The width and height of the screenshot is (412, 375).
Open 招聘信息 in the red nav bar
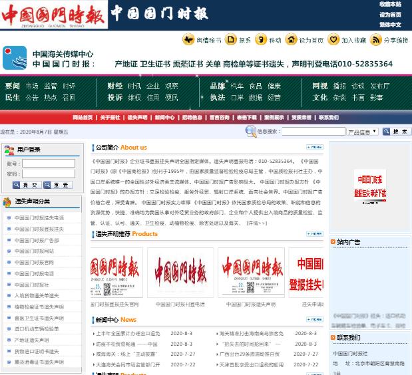click(192, 117)
